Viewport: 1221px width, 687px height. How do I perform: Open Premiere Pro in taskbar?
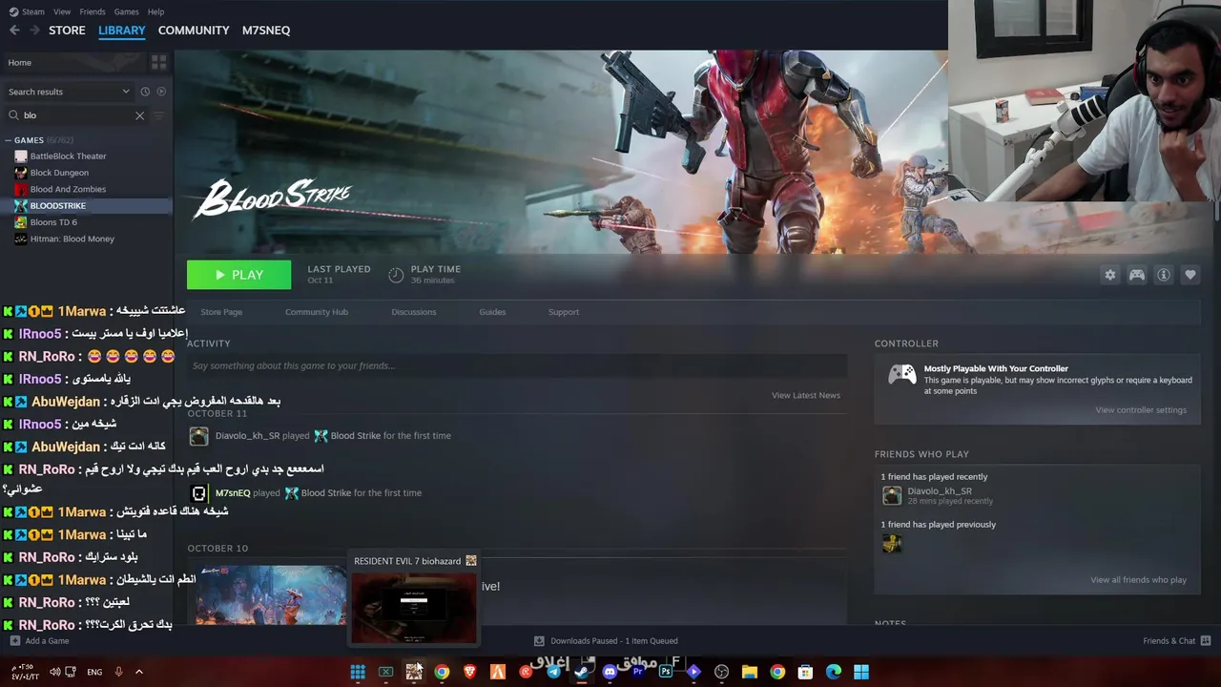coord(637,672)
